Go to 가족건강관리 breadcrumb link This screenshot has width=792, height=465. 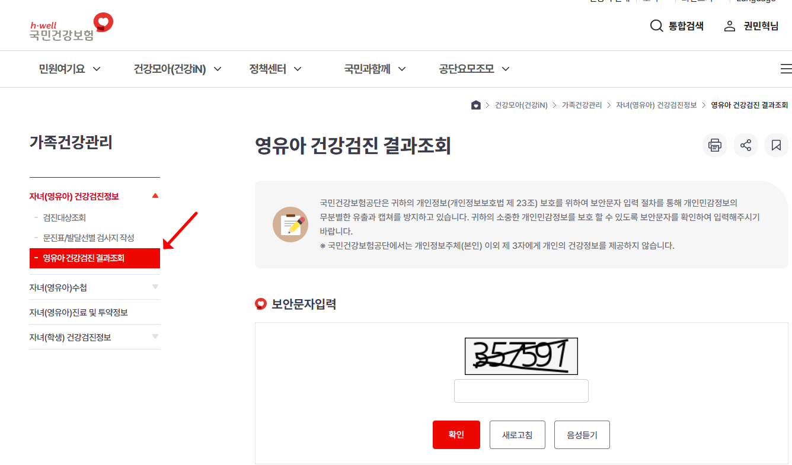click(582, 105)
